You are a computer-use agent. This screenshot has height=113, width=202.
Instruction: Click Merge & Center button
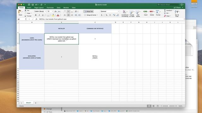[90, 15]
